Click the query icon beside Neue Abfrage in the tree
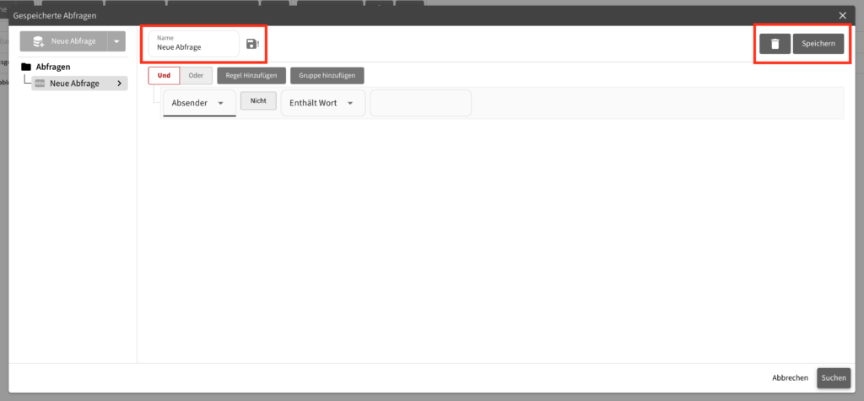 click(40, 84)
